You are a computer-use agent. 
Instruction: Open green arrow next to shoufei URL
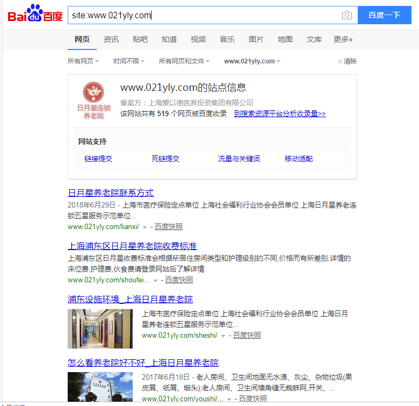(155, 280)
